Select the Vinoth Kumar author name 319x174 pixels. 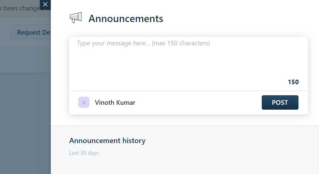pyautogui.click(x=115, y=103)
